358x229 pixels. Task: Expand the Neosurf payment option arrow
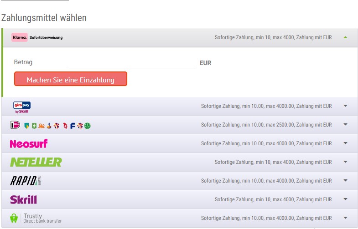[345, 143]
